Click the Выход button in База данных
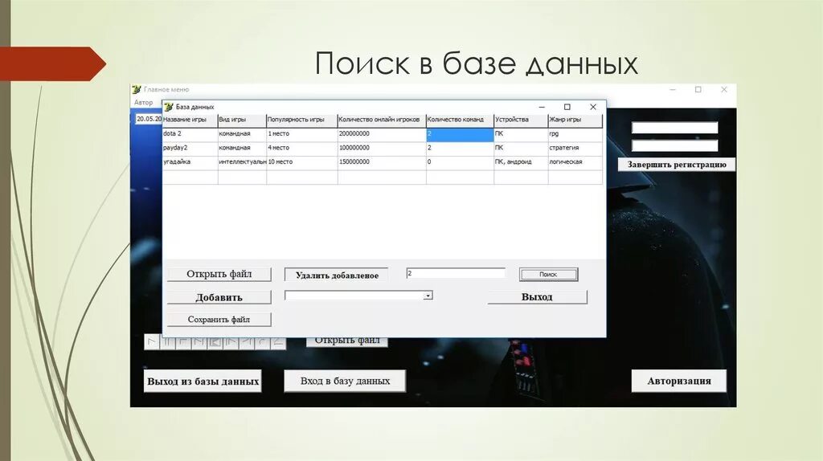 537,297
